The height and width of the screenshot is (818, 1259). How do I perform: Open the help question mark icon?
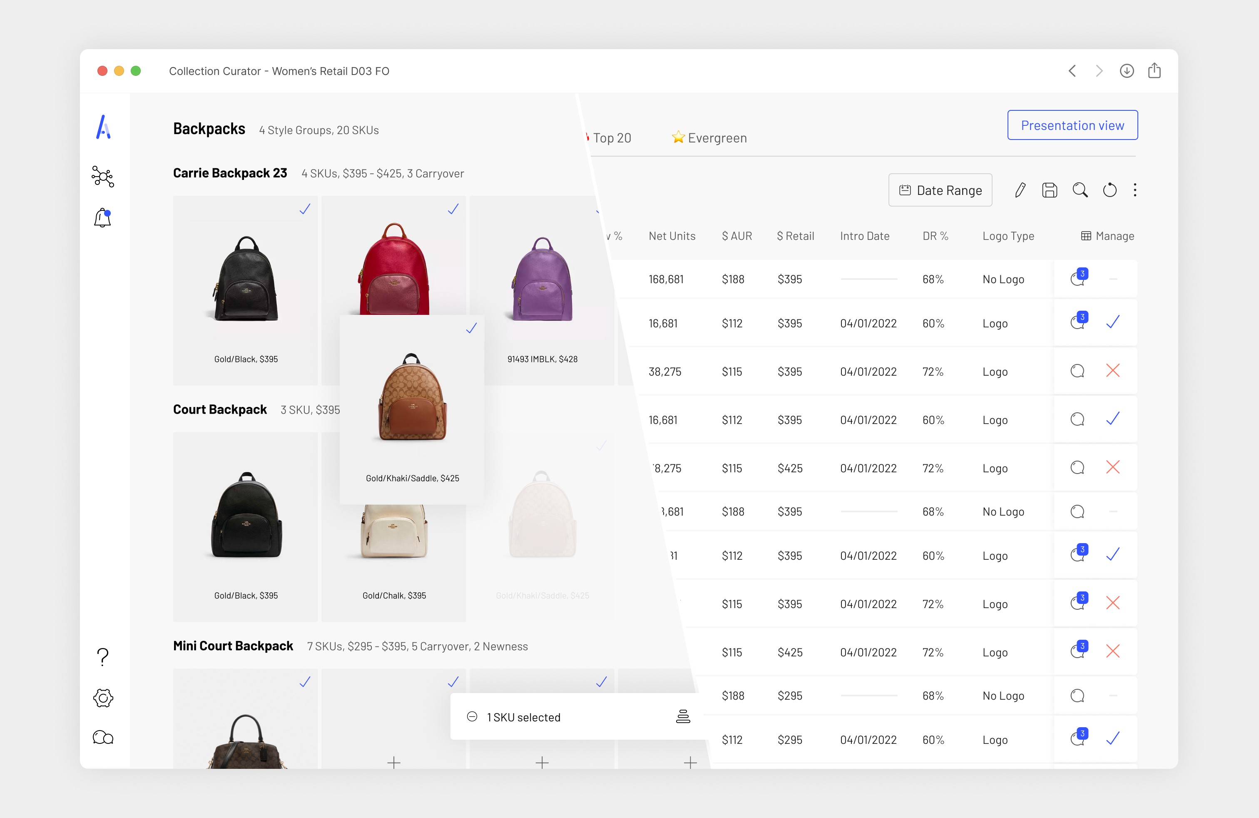coord(103,657)
